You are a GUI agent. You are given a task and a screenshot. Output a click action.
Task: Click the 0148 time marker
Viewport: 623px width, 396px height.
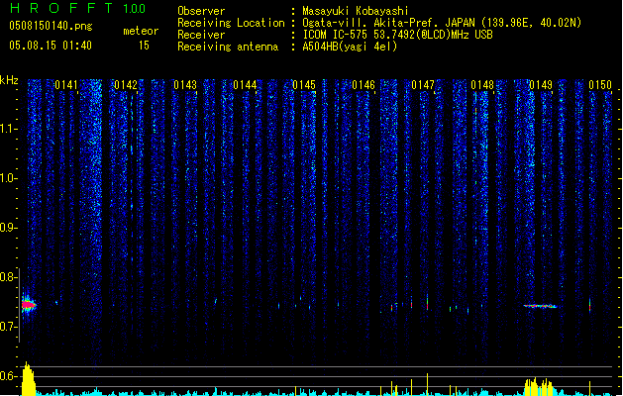point(482,85)
